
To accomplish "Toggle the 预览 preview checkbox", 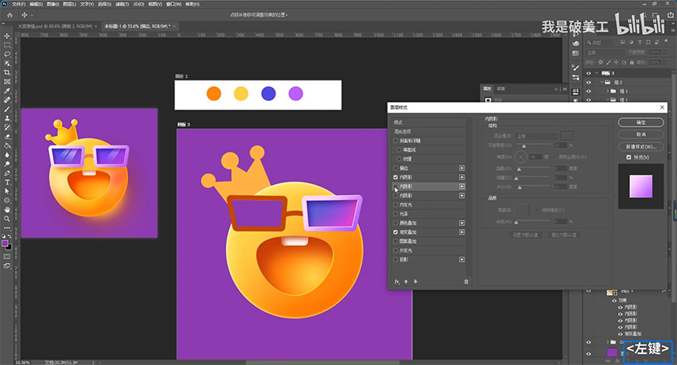I will [629, 157].
